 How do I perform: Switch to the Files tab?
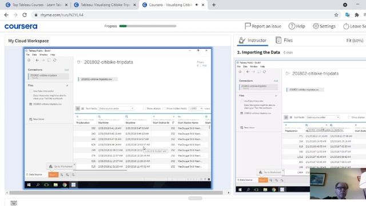[284, 40]
